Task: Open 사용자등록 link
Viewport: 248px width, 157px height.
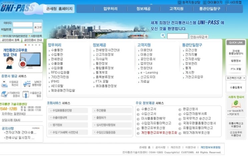Action: click(x=36, y=36)
